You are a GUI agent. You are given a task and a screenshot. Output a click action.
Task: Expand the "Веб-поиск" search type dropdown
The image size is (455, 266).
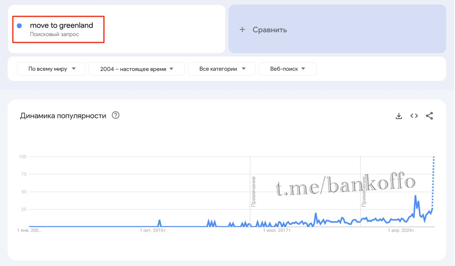(x=287, y=69)
